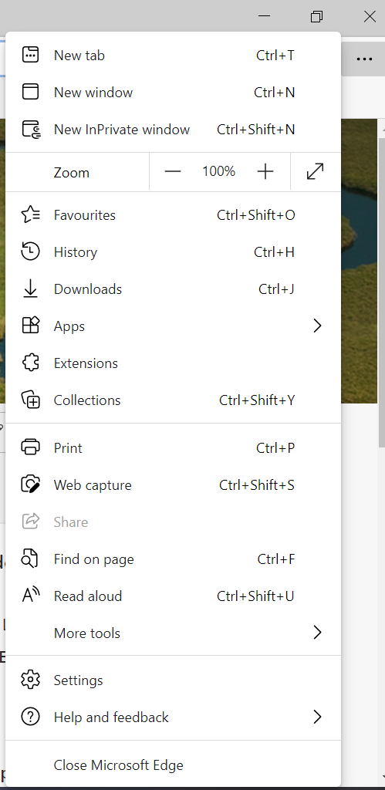Choose Find on page
The height and width of the screenshot is (790, 385).
click(173, 559)
